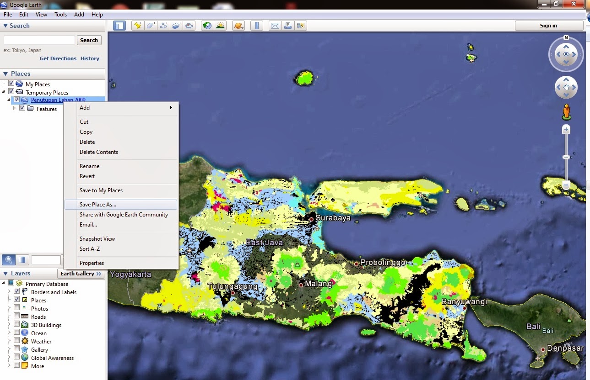This screenshot has height=380, width=590.
Task: Open the Earth Gallery button
Action: 81,274
